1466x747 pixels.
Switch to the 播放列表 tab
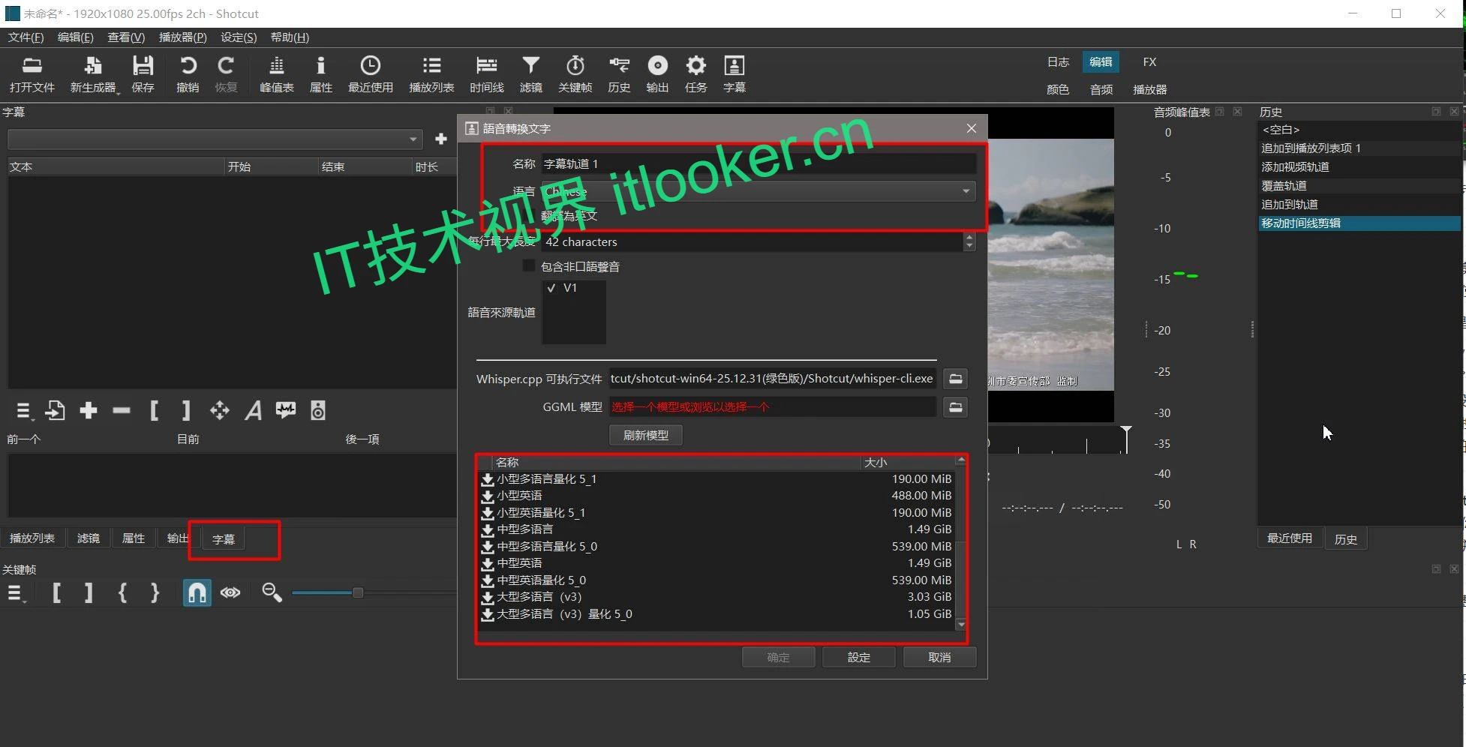(x=32, y=538)
